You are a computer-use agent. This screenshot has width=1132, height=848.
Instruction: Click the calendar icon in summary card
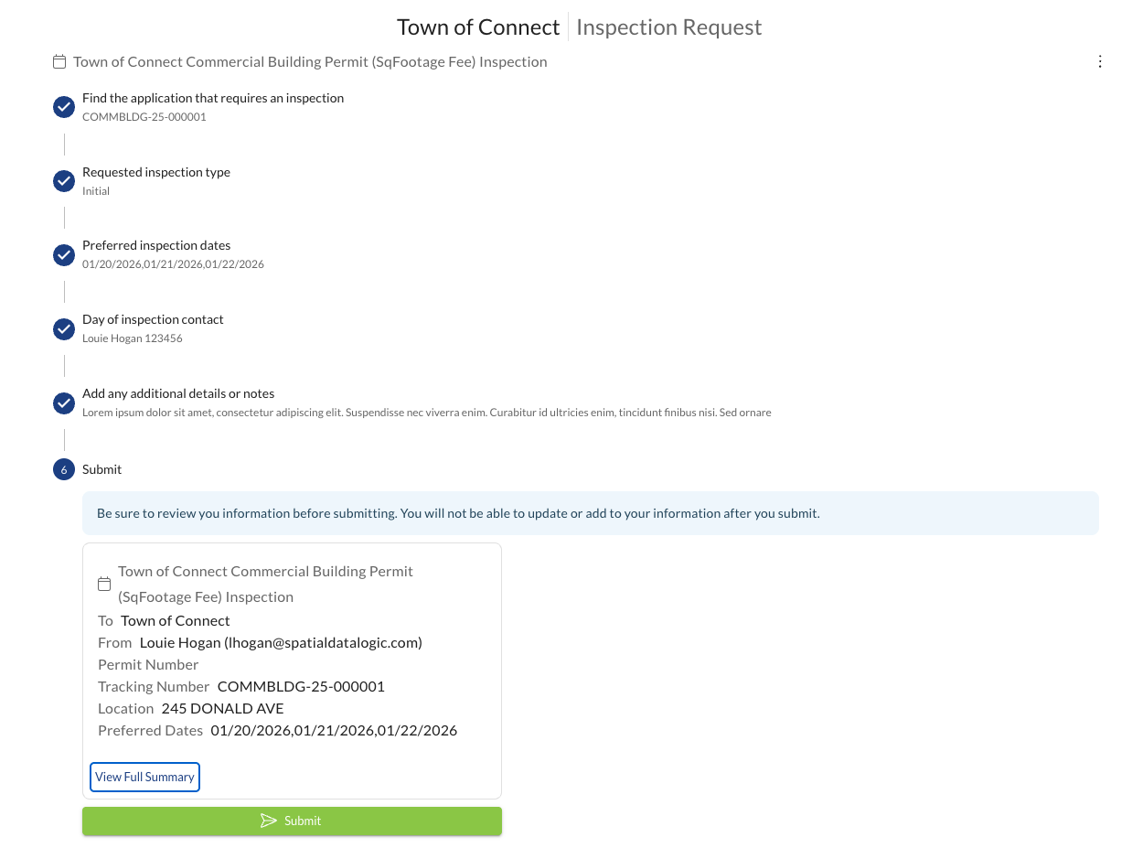tap(104, 584)
